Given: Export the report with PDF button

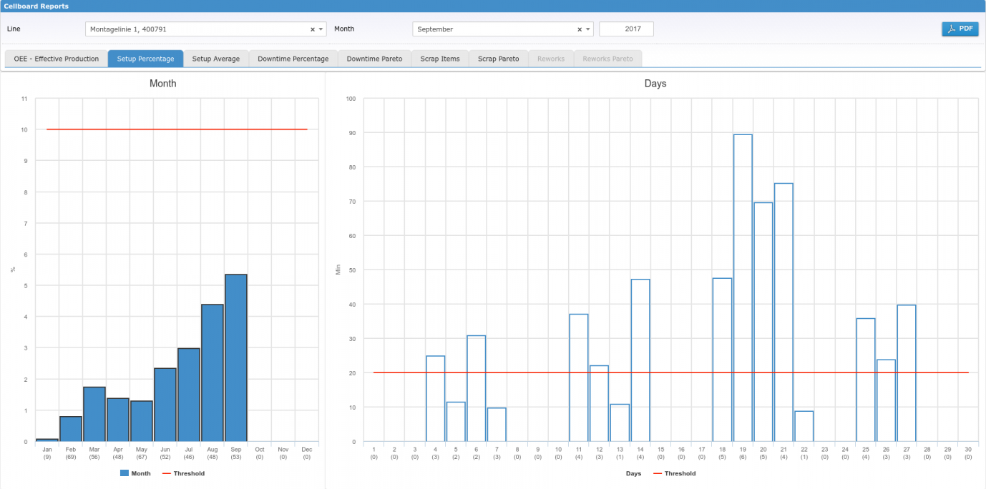Looking at the screenshot, I should [x=960, y=29].
